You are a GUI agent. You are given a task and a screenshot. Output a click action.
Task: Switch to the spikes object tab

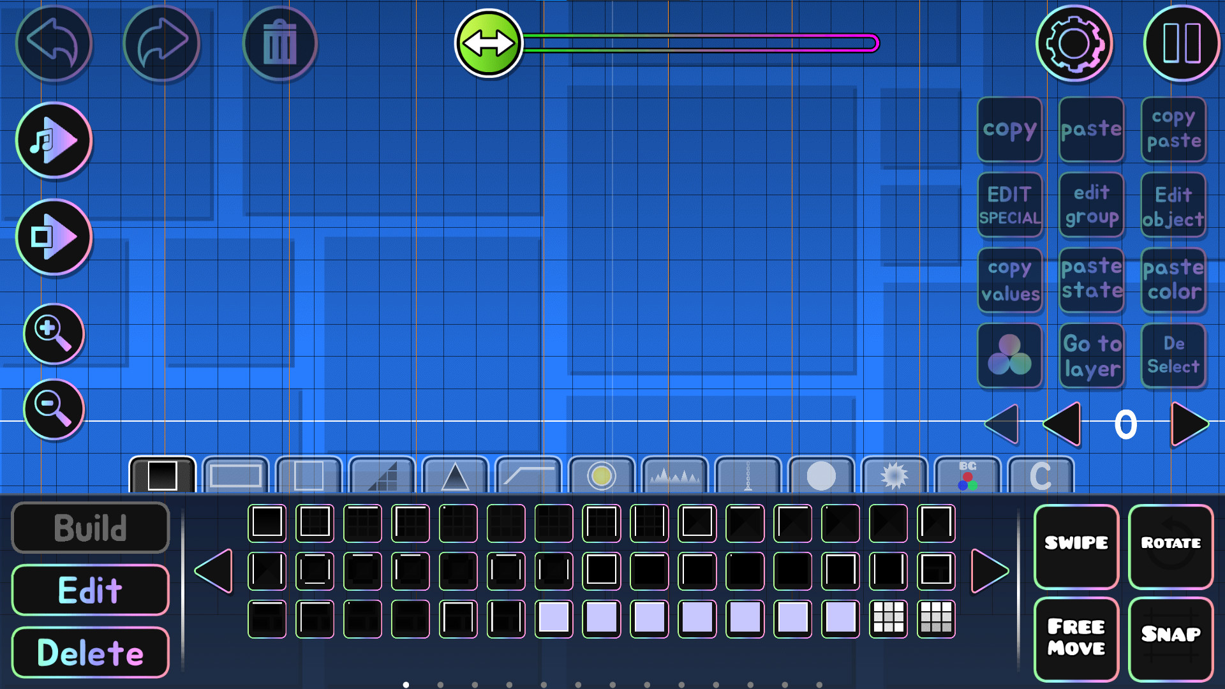[x=675, y=475]
